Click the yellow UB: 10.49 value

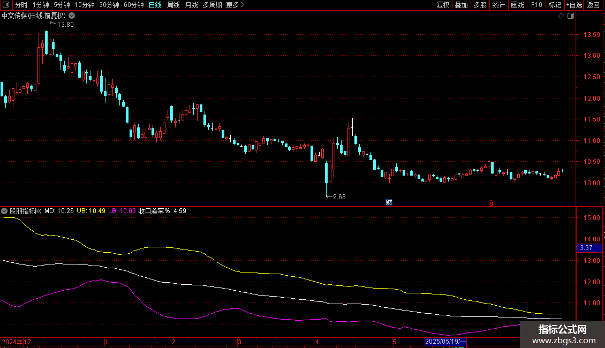(90, 211)
